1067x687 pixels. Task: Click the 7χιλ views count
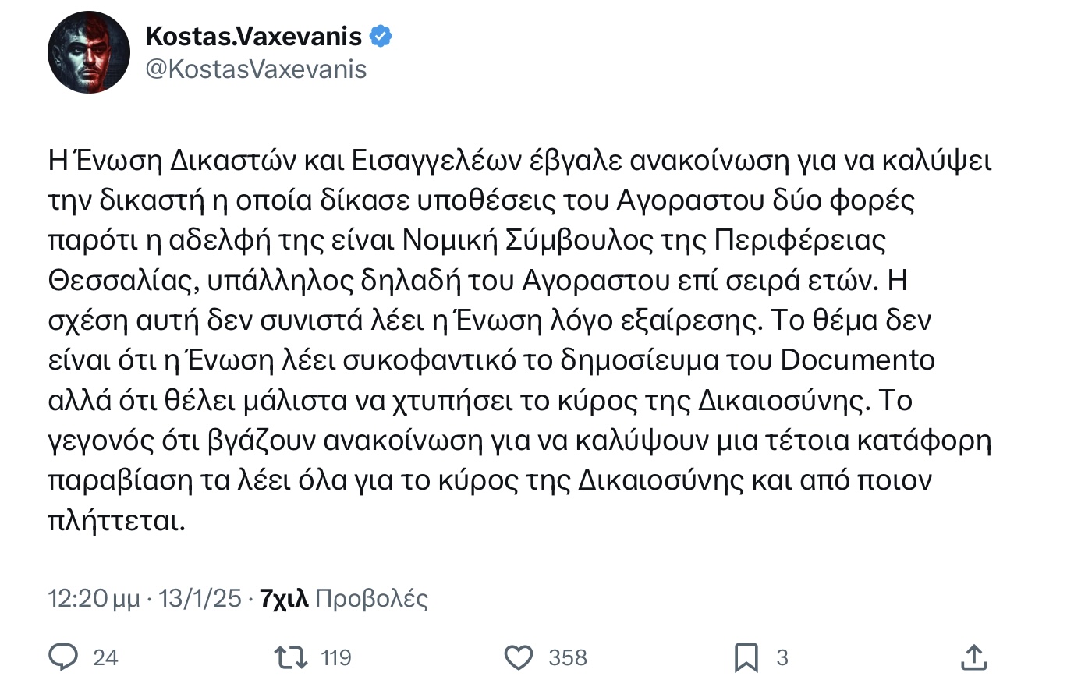pos(285,599)
